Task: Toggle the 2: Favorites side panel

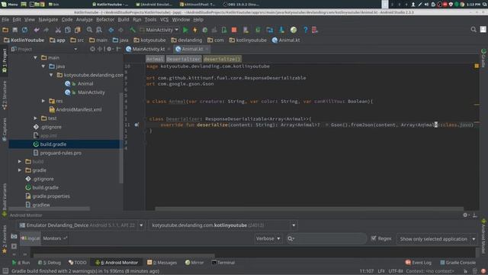Action: click(x=5, y=239)
